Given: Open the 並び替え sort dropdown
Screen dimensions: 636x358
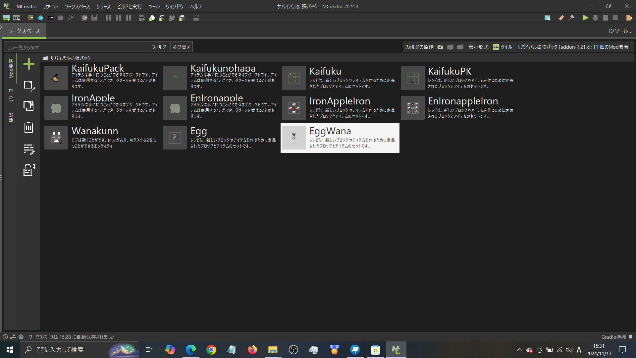Looking at the screenshot, I should pos(182,47).
